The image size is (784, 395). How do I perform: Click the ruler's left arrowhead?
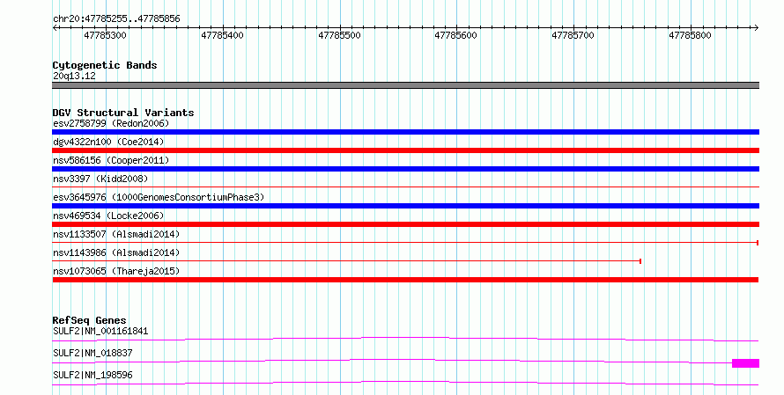pyautogui.click(x=55, y=28)
